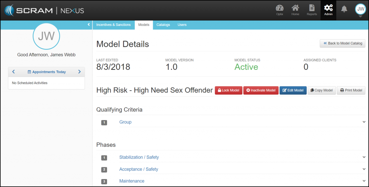Open the Users tab
Image resolution: width=369 pixels, height=187 pixels.
click(x=182, y=25)
